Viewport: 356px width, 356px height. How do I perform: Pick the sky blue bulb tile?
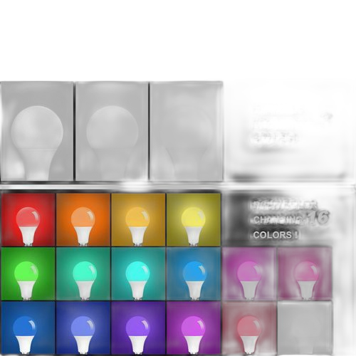pyautogui.click(x=194, y=273)
